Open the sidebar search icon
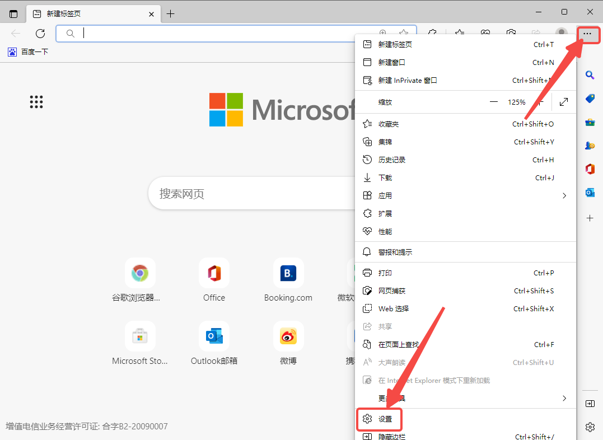The height and width of the screenshot is (440, 603). [590, 75]
